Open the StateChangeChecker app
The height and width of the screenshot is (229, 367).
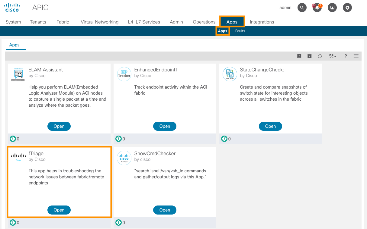coord(270,126)
